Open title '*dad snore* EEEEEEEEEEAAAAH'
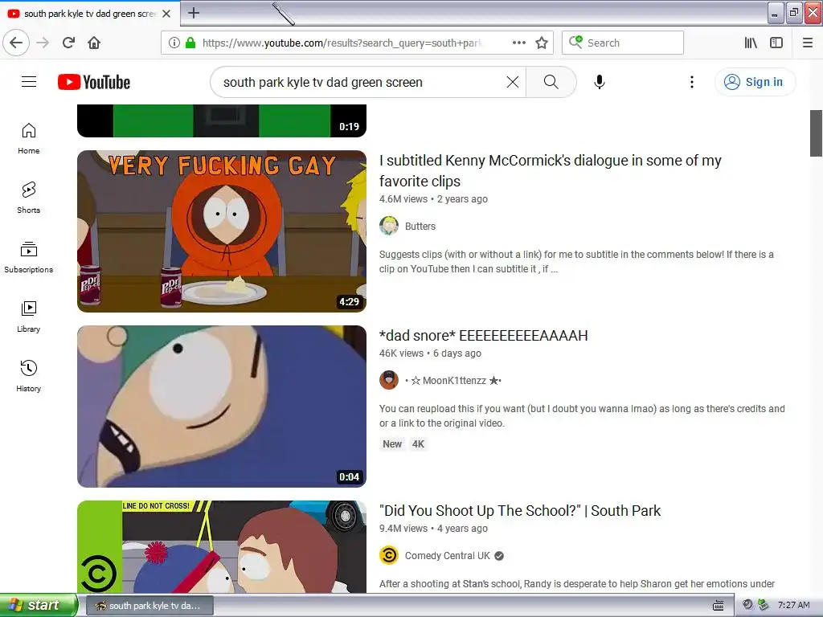 pos(483,335)
